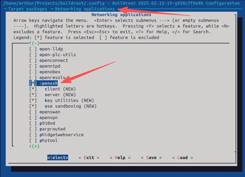
Task: Toggle the parprouted checkbox
Action: [33, 129]
